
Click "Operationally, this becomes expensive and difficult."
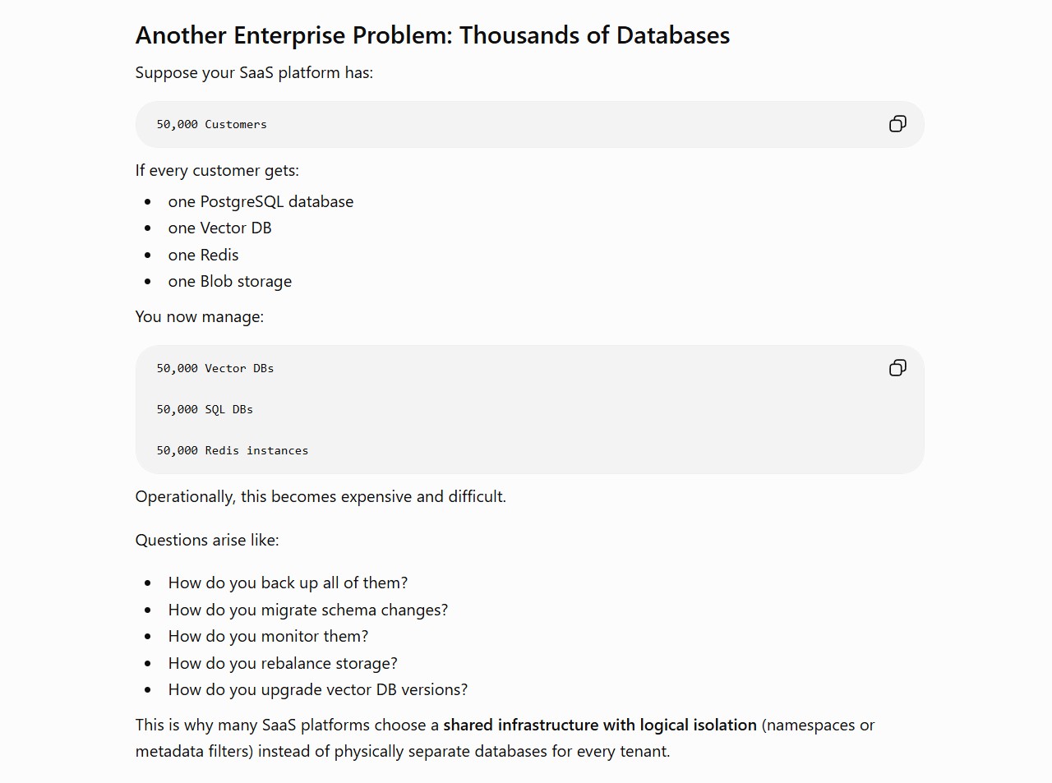pos(321,497)
